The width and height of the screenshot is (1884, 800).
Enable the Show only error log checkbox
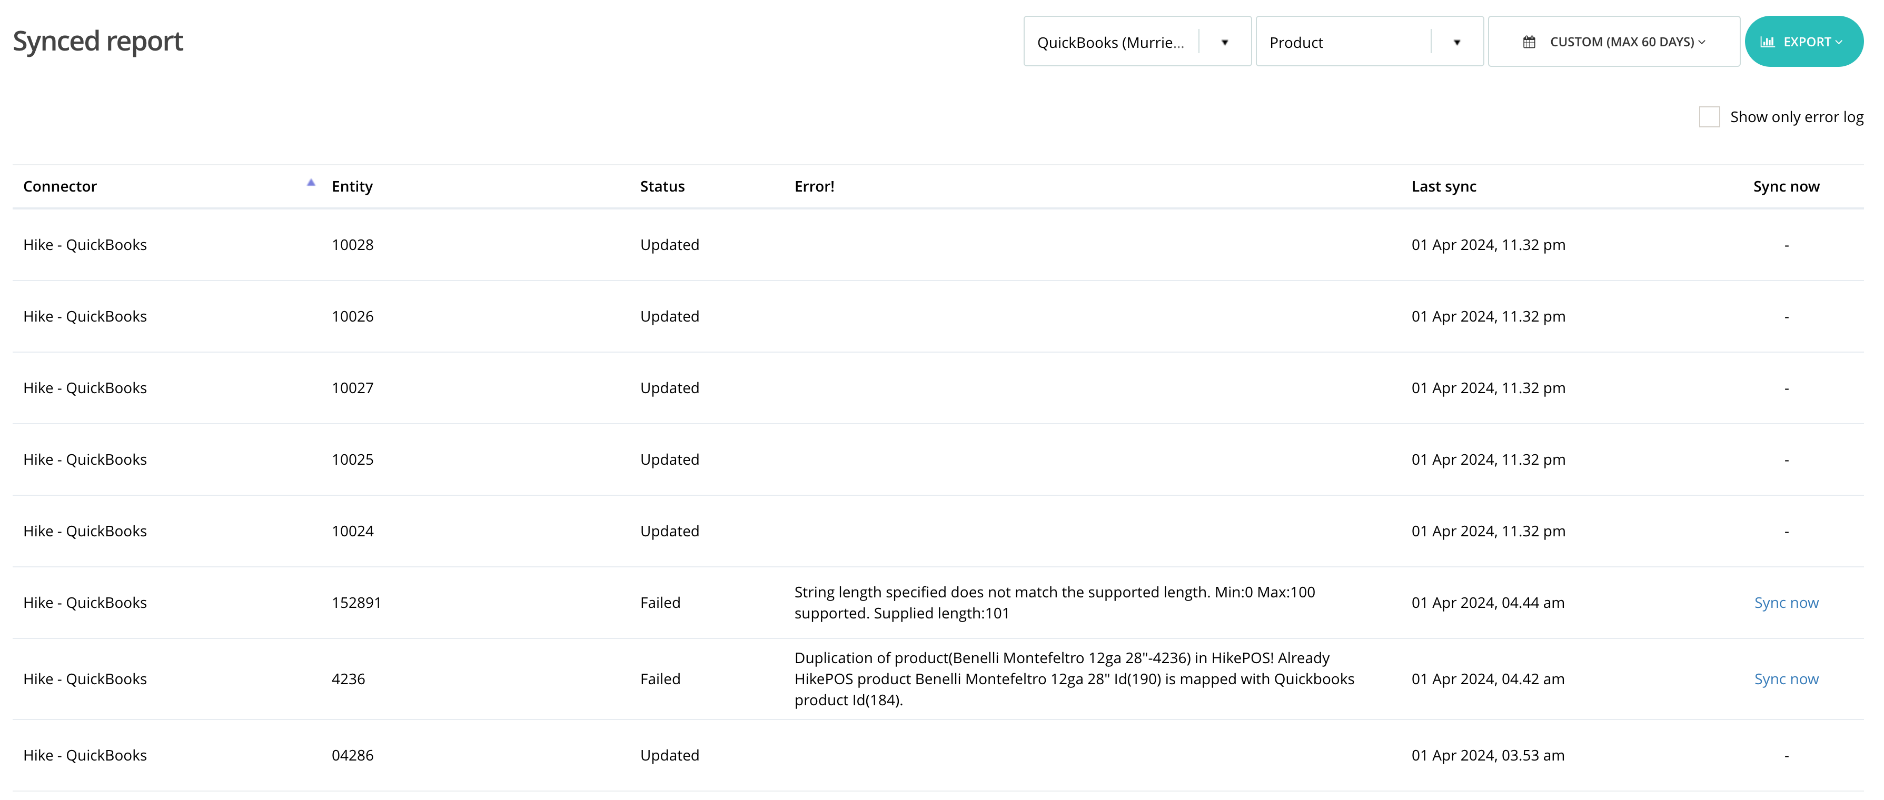1709,117
